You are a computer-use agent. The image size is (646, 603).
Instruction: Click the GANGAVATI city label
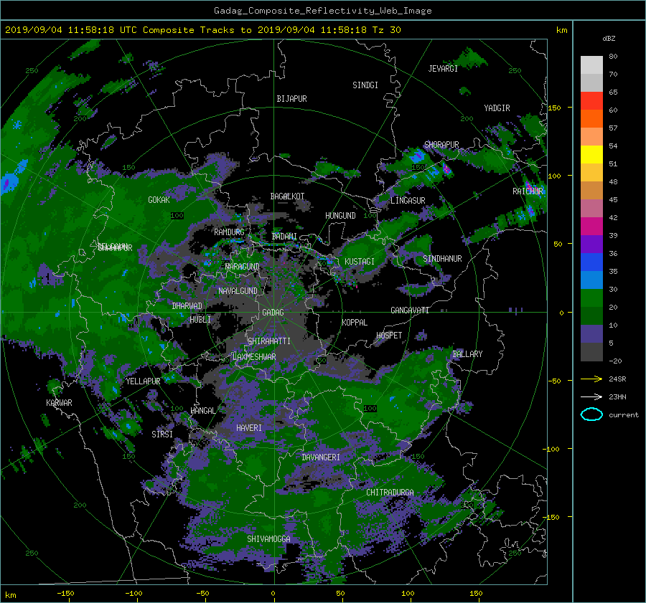click(410, 310)
